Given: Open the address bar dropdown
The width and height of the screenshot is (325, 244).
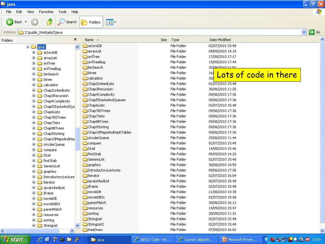Looking at the screenshot, I should (x=304, y=32).
